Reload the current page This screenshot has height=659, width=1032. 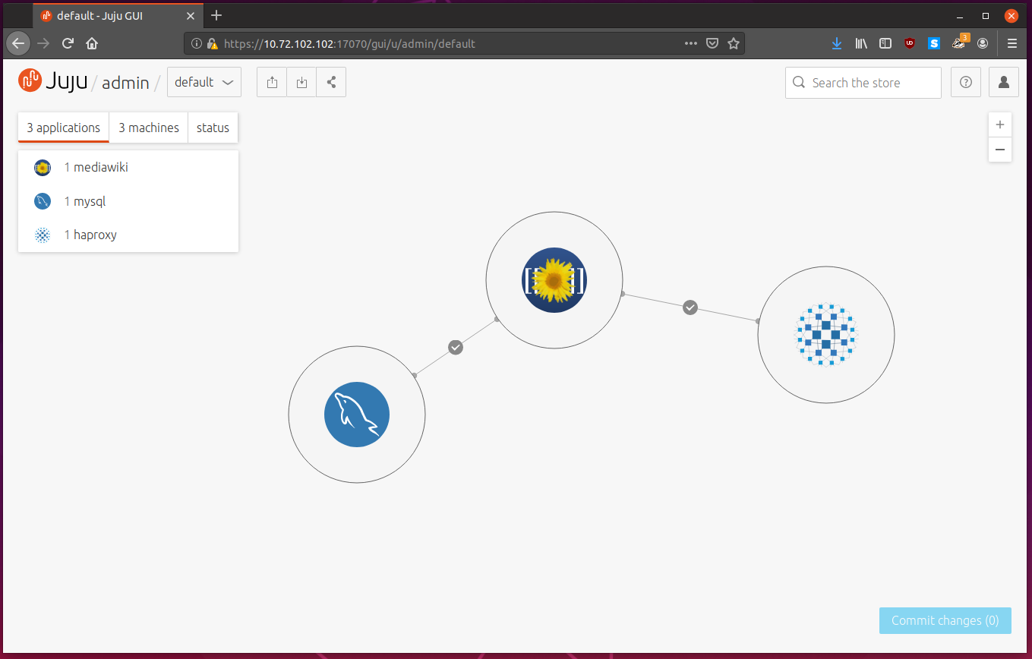(68, 43)
